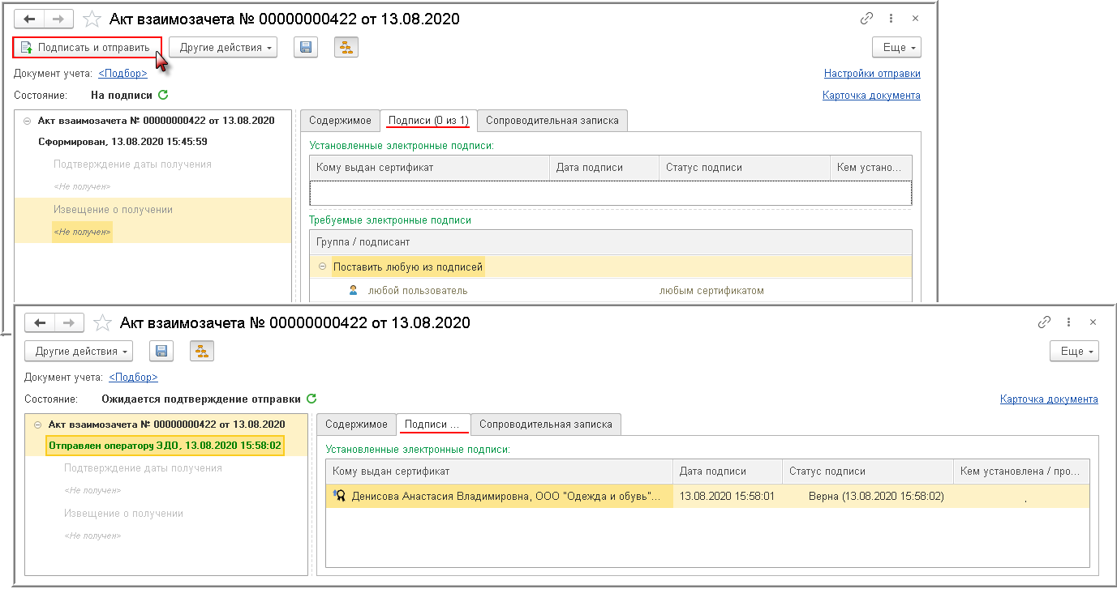
Task: Close the lower window
Action: [x=1093, y=322]
